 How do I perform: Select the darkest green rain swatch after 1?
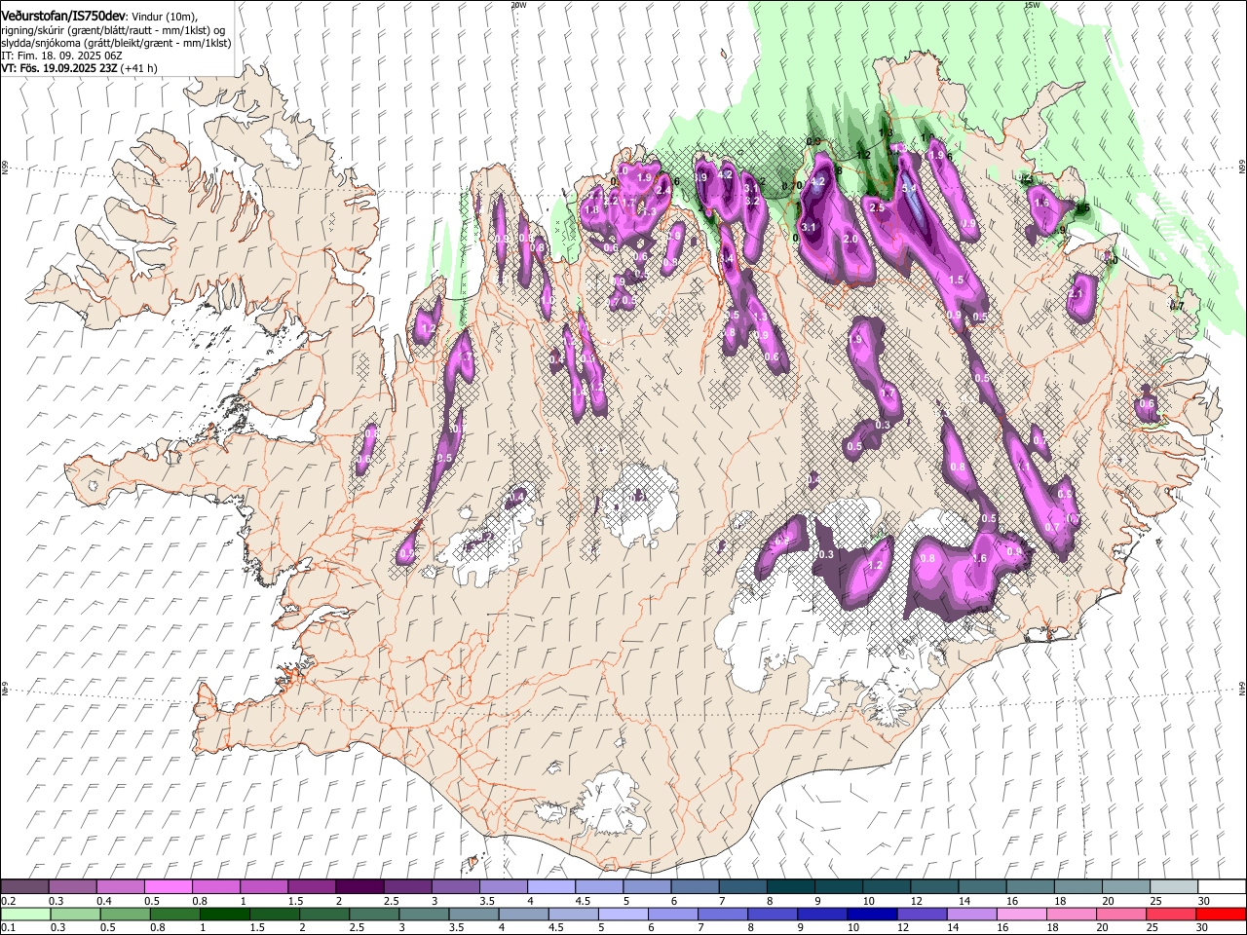(x=225, y=914)
